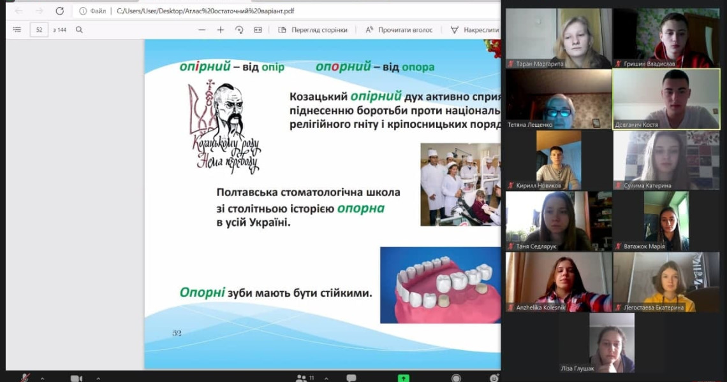Screen dimensions: 727x382
Task: Select Таран Маргарита's video tile
Action: pos(559,38)
